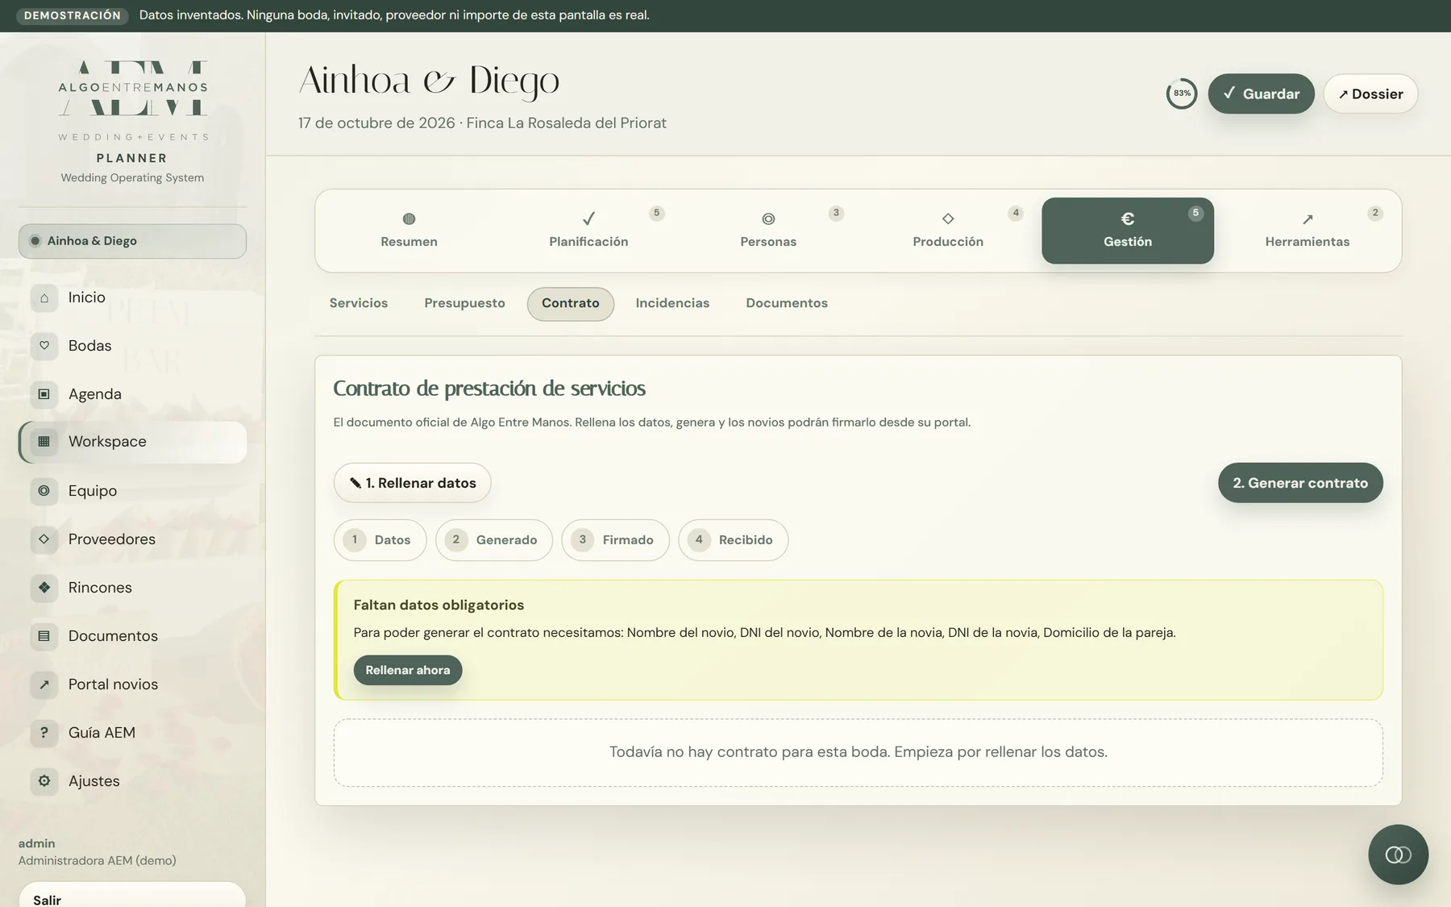This screenshot has width=1451, height=907.
Task: Switch to the Herramientas tab
Action: [1308, 231]
